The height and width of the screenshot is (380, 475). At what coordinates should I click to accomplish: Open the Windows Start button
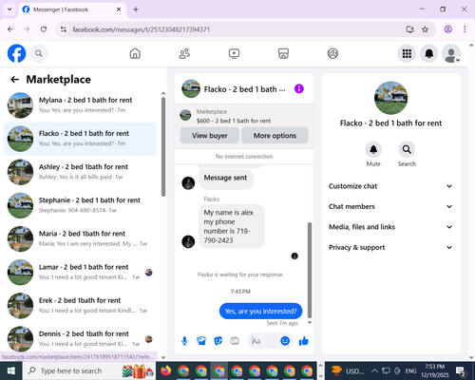click(x=11, y=370)
